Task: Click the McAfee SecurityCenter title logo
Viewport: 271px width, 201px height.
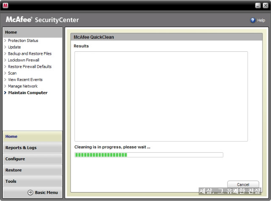Action: tap(42, 20)
